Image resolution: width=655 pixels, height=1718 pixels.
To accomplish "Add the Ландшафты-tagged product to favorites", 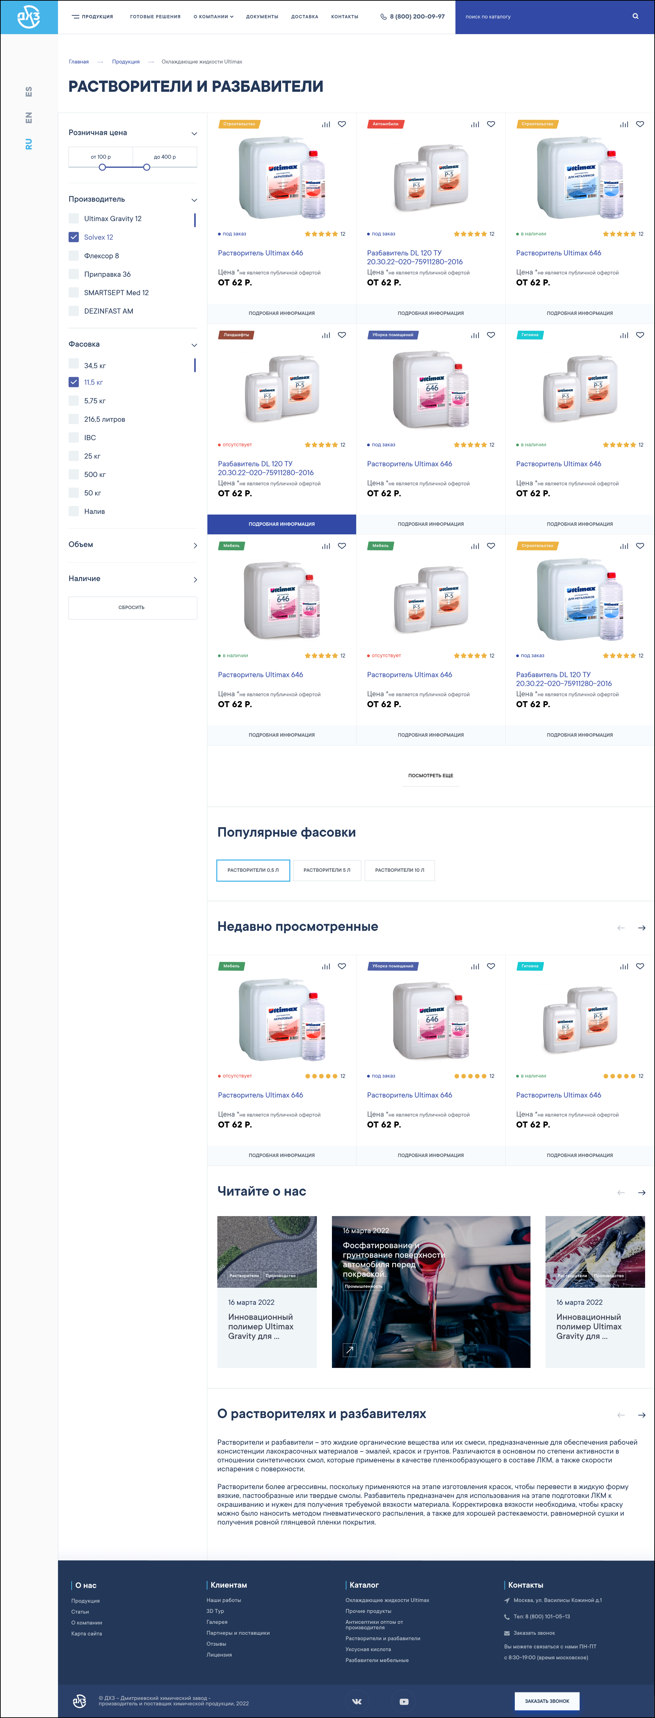I will tap(342, 335).
